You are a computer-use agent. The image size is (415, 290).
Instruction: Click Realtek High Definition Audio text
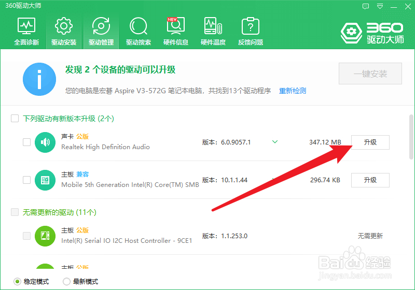pos(106,147)
